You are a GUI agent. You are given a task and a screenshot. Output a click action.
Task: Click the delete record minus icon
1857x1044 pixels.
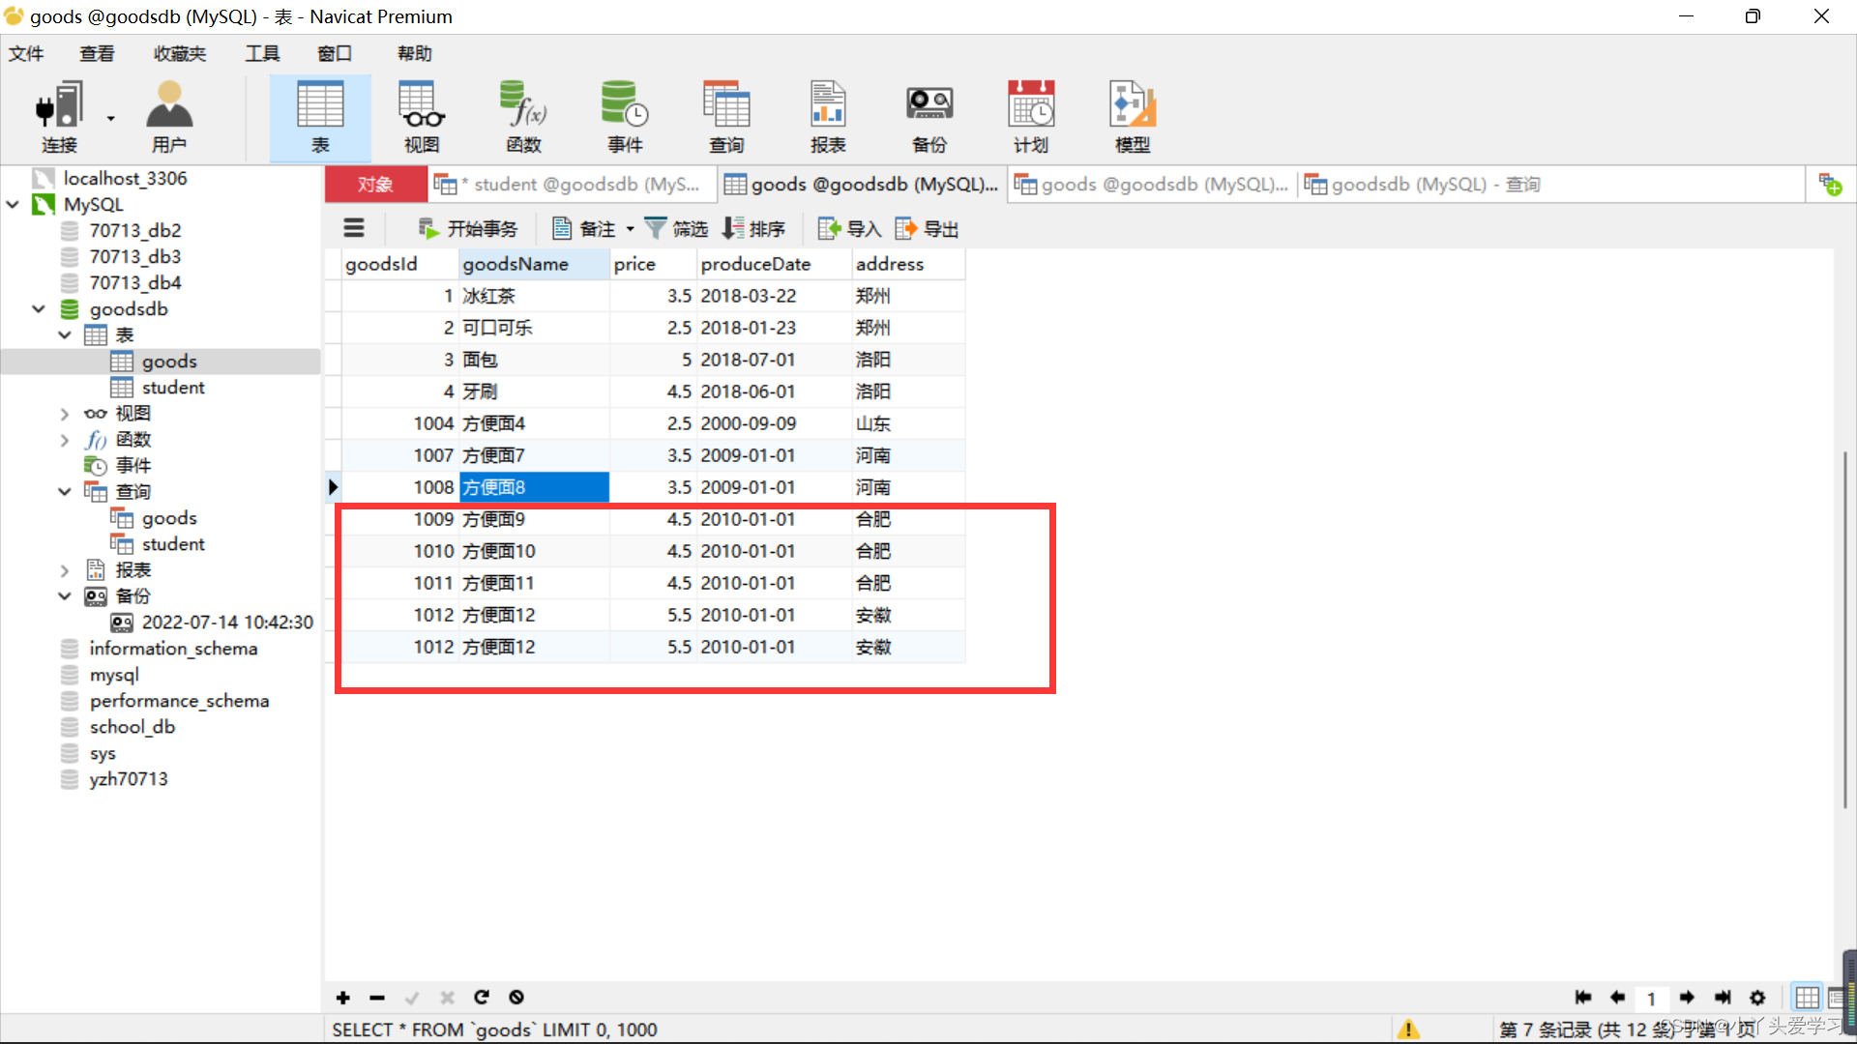tap(377, 998)
